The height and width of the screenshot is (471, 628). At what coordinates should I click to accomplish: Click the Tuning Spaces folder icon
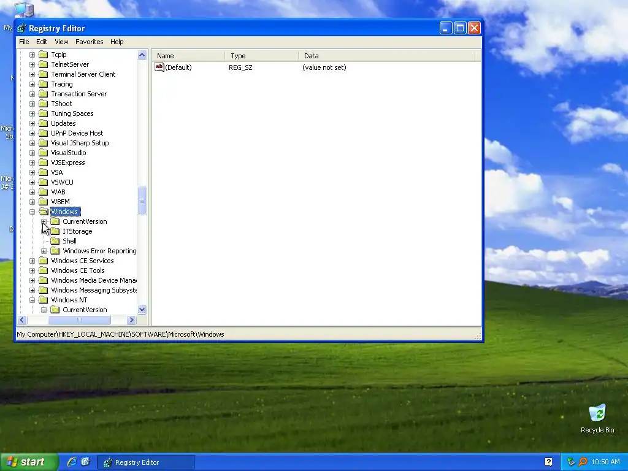click(44, 113)
